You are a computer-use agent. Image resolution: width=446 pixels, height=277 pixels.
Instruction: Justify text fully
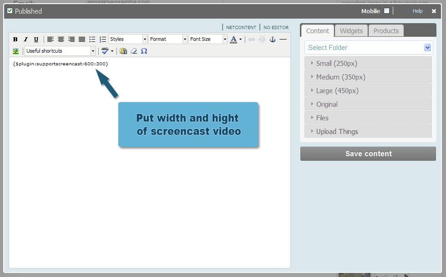pos(82,40)
